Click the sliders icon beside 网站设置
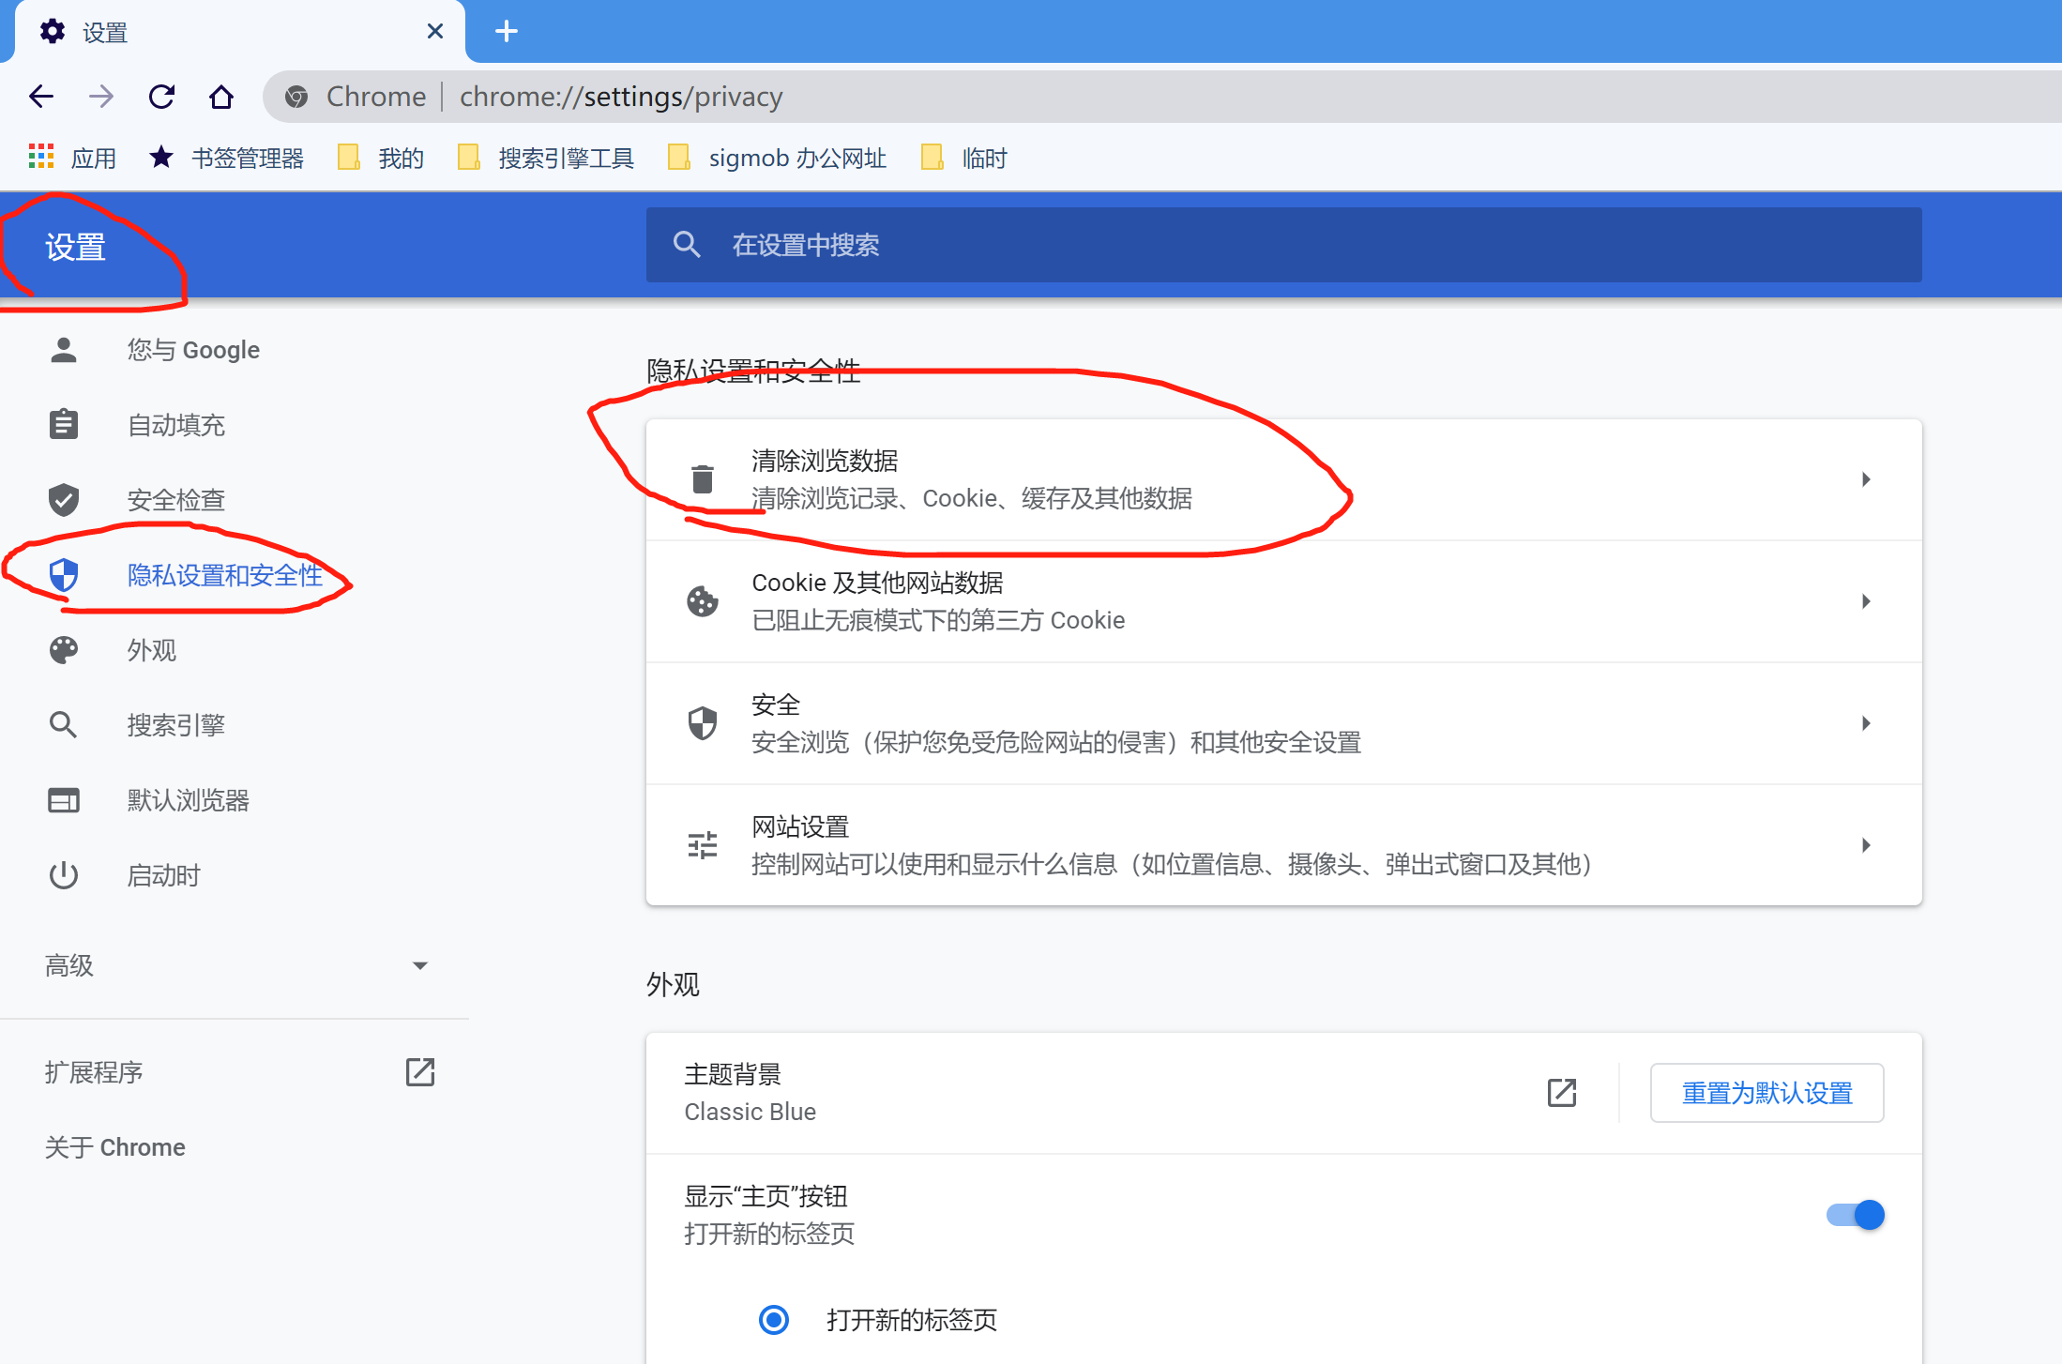The height and width of the screenshot is (1364, 2062). coord(702,844)
